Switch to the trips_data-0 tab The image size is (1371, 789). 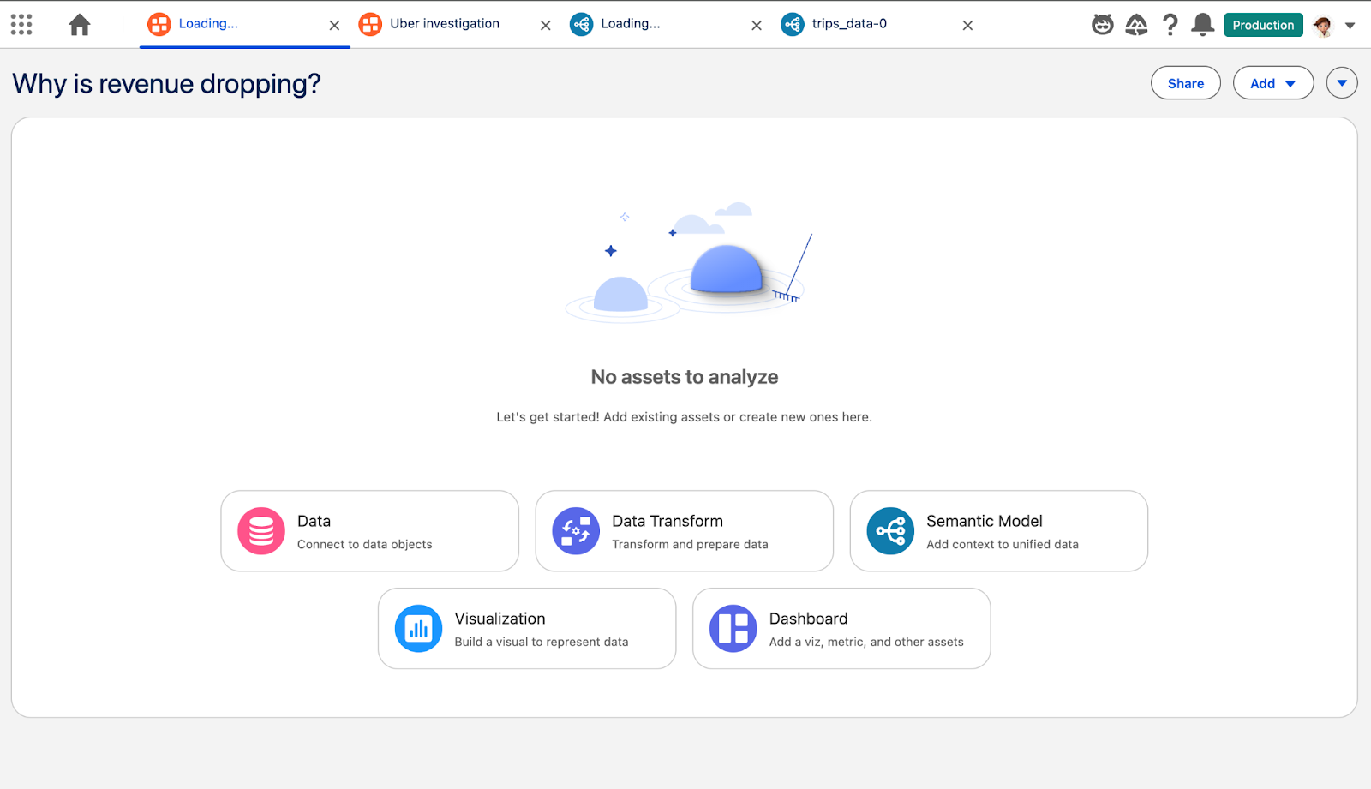coord(848,24)
